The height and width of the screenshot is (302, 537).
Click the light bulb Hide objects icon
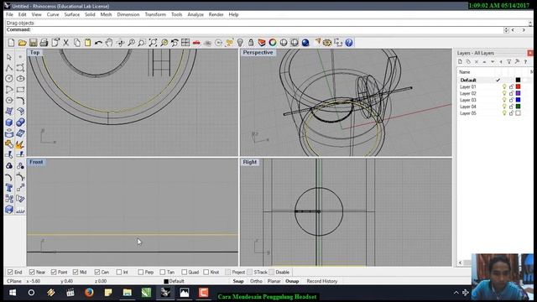point(240,43)
